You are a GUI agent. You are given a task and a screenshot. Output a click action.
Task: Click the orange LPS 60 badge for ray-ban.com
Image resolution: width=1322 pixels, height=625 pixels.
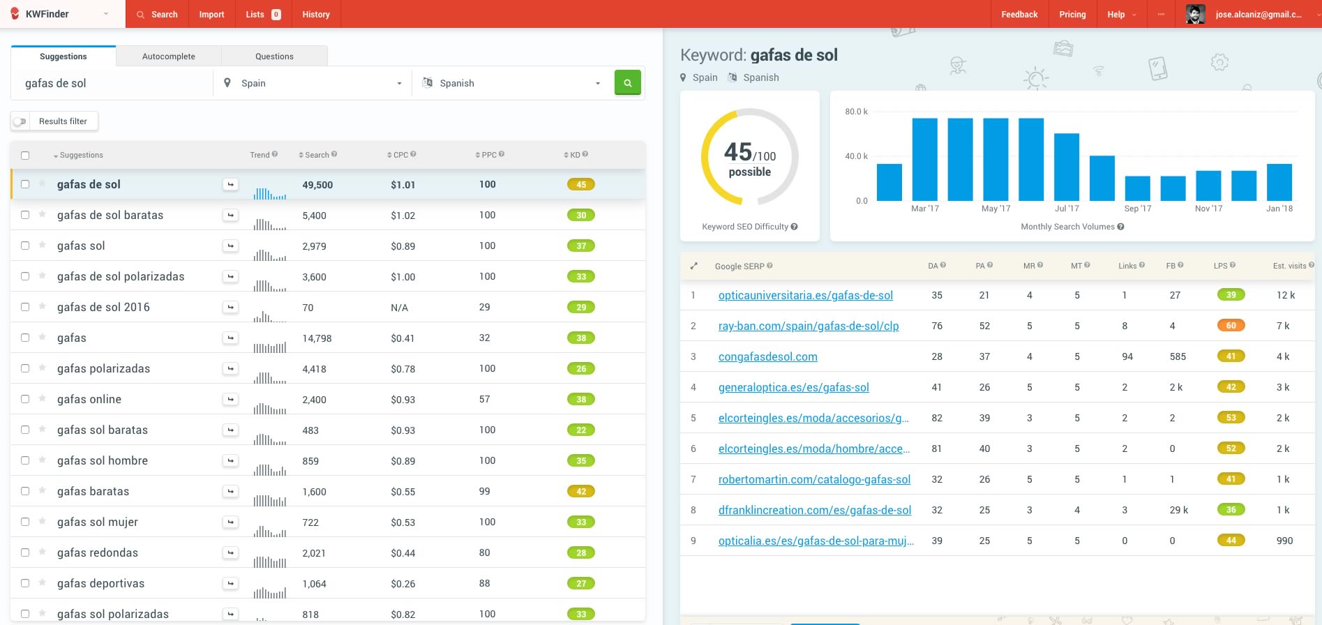click(x=1231, y=326)
